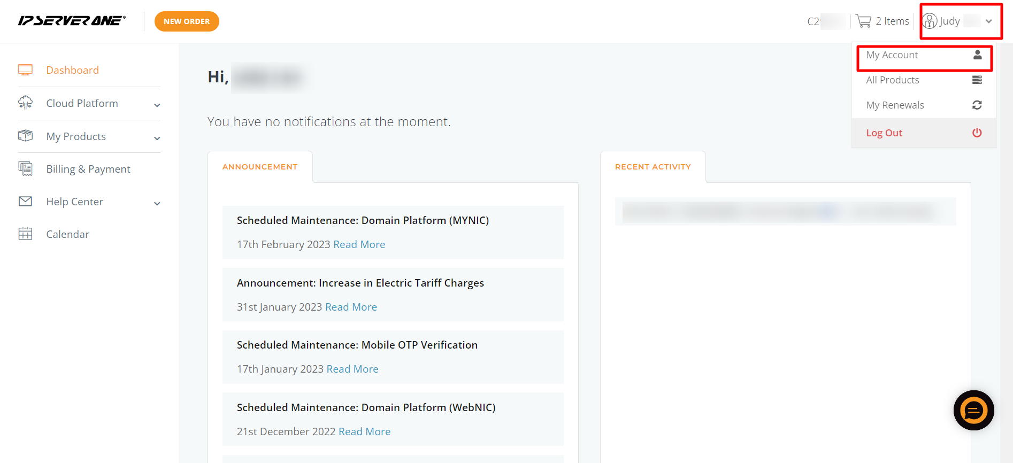Switch to the Announcement tab
This screenshot has width=1013, height=463.
point(260,167)
